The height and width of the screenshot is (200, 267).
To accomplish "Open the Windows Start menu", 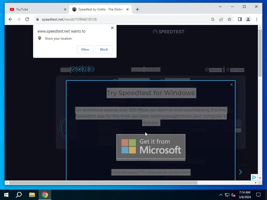I will click(6, 195).
